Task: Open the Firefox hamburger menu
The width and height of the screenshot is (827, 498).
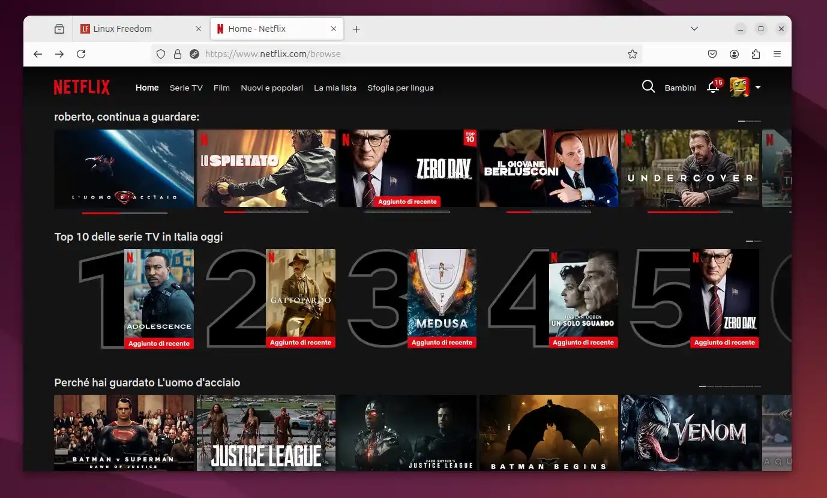Action: point(777,54)
